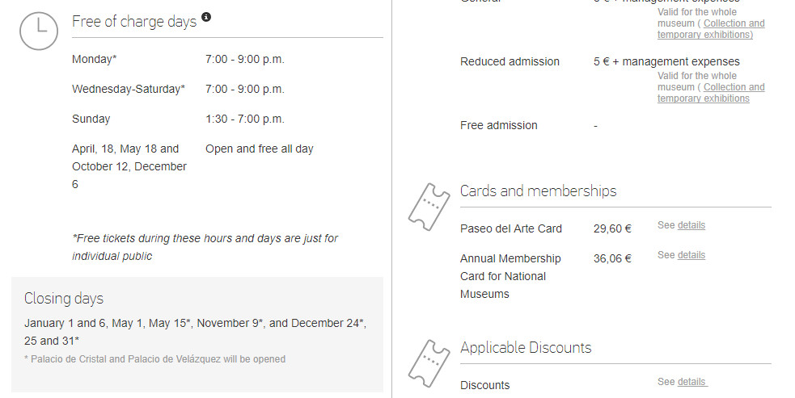This screenshot has height=398, width=795.
Task: Select the Open and free all day text
Action: 260,149
